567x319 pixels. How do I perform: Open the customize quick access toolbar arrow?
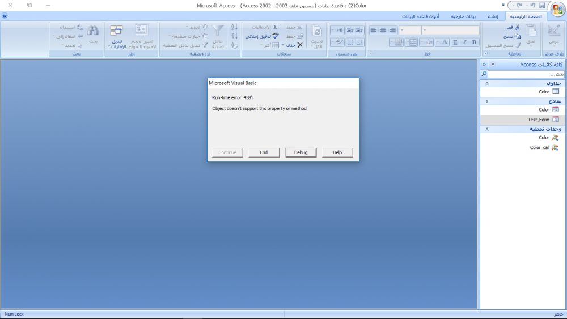point(503,6)
